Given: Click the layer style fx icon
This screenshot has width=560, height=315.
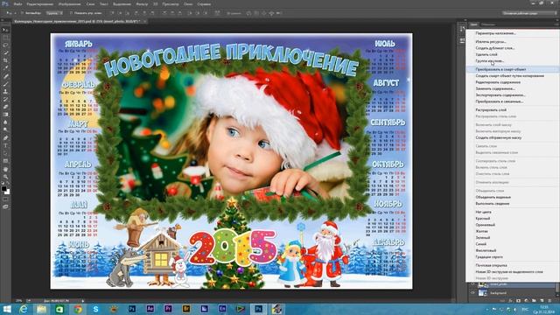Looking at the screenshot, I should (511, 301).
